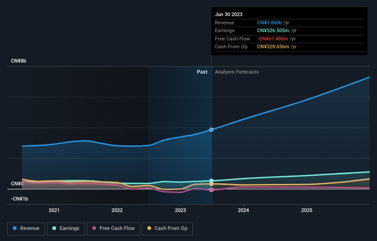The width and height of the screenshot is (377, 241).
Task: Click the pink Free Cash Flow legend dot
Action: click(94, 228)
